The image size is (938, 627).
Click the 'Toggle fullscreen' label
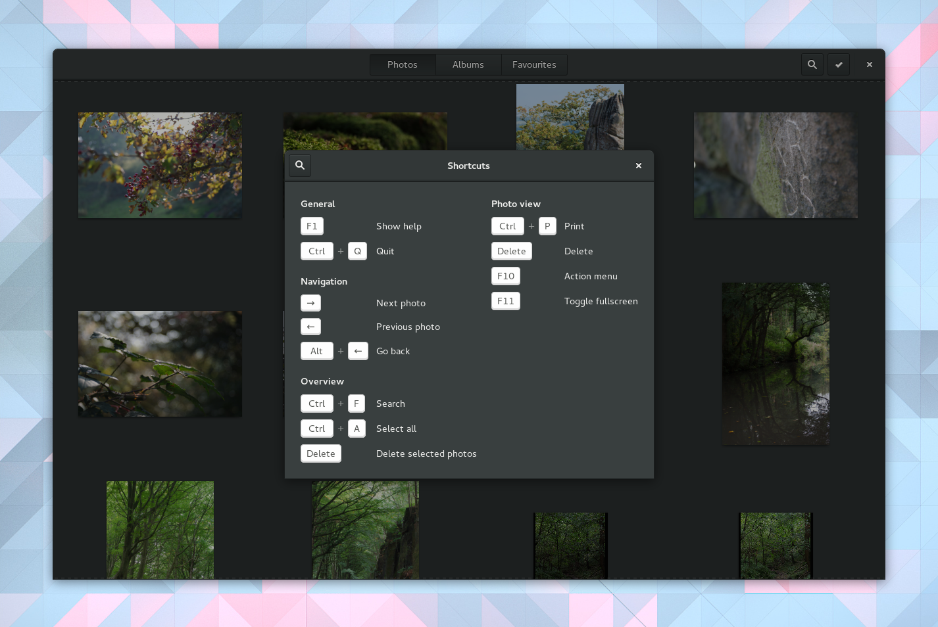tap(601, 301)
